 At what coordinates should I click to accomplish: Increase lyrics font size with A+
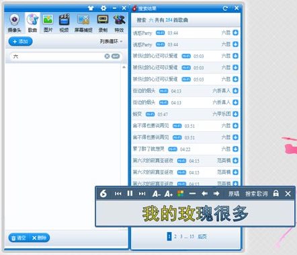point(169,193)
